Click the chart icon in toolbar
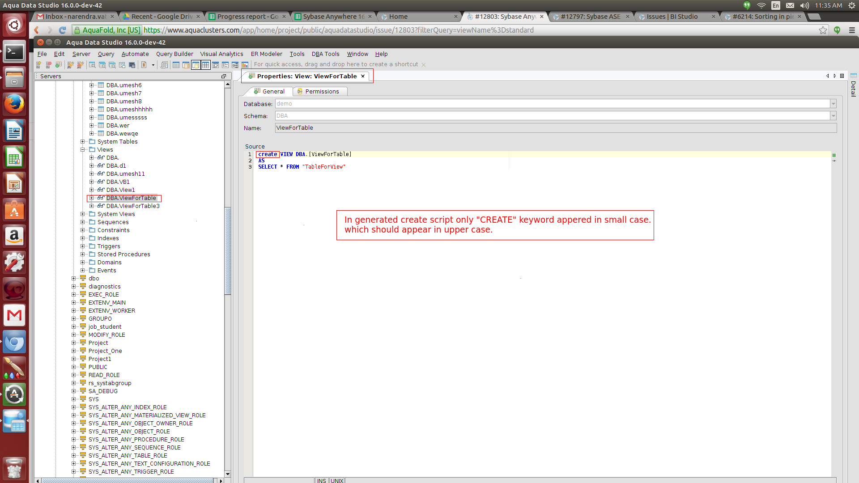Image resolution: width=859 pixels, height=483 pixels. point(245,65)
